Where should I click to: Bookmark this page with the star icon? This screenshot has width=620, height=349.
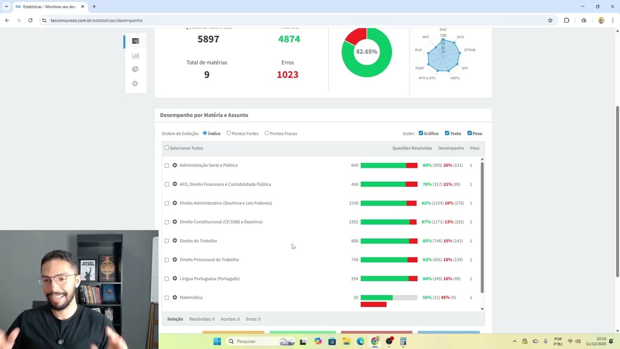pyautogui.click(x=550, y=20)
